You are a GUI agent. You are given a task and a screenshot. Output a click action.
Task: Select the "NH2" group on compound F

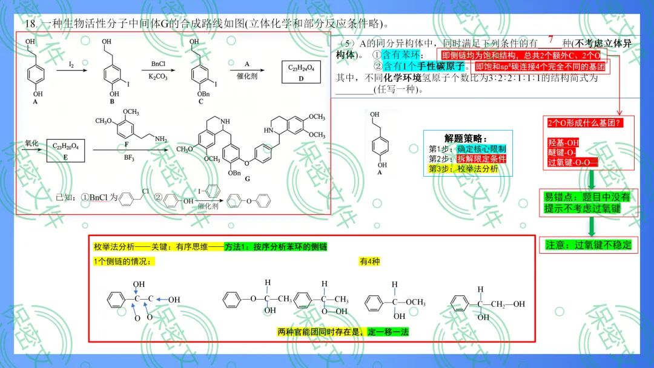[x=160, y=139]
